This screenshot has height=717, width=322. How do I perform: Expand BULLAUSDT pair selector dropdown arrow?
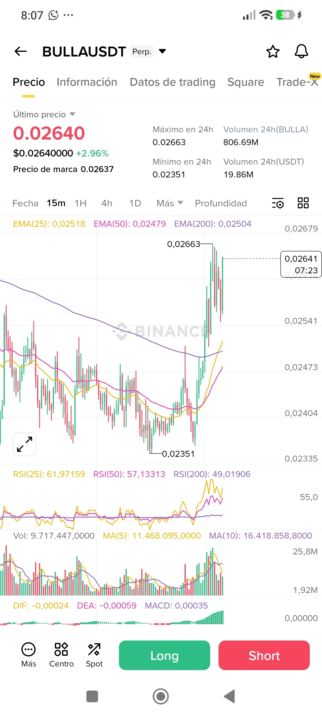coord(162,51)
